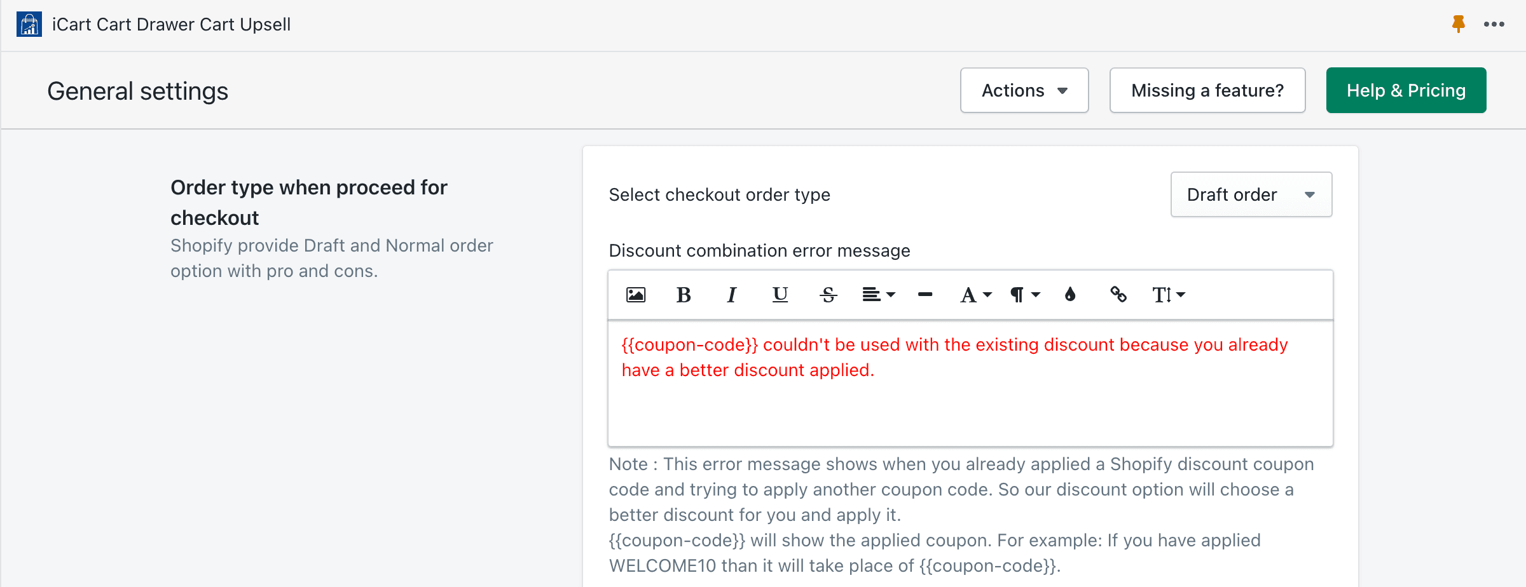Click the Discount combination error message label

(759, 250)
